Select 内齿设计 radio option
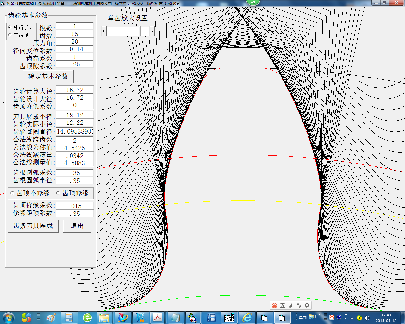Viewport: 405px width, 324px height. [x=21, y=35]
